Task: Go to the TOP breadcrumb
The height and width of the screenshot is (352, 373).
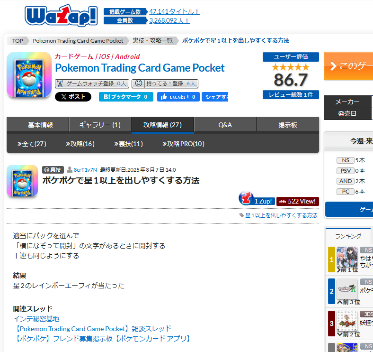Action: (x=18, y=41)
